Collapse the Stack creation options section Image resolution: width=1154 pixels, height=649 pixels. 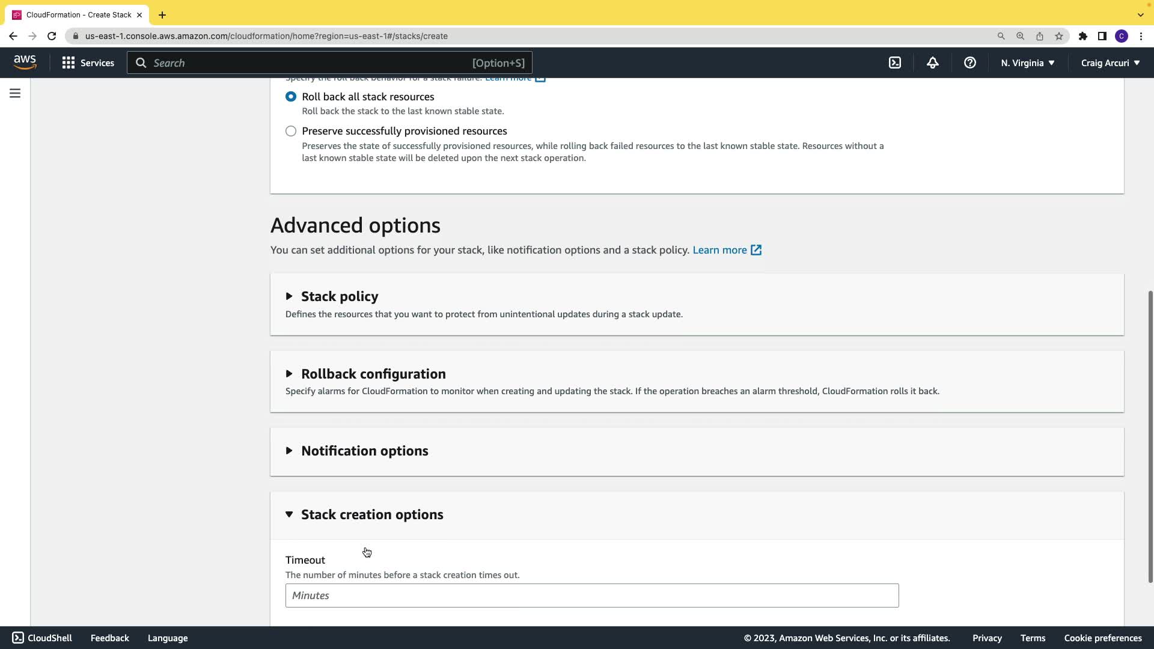[371, 514]
